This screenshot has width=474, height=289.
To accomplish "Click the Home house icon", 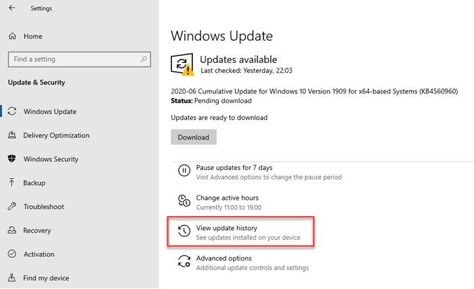I will tap(12, 37).
